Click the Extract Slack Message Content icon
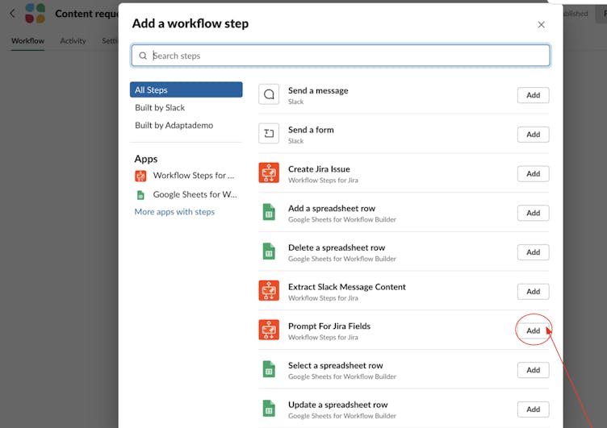607x428 pixels. (x=269, y=291)
